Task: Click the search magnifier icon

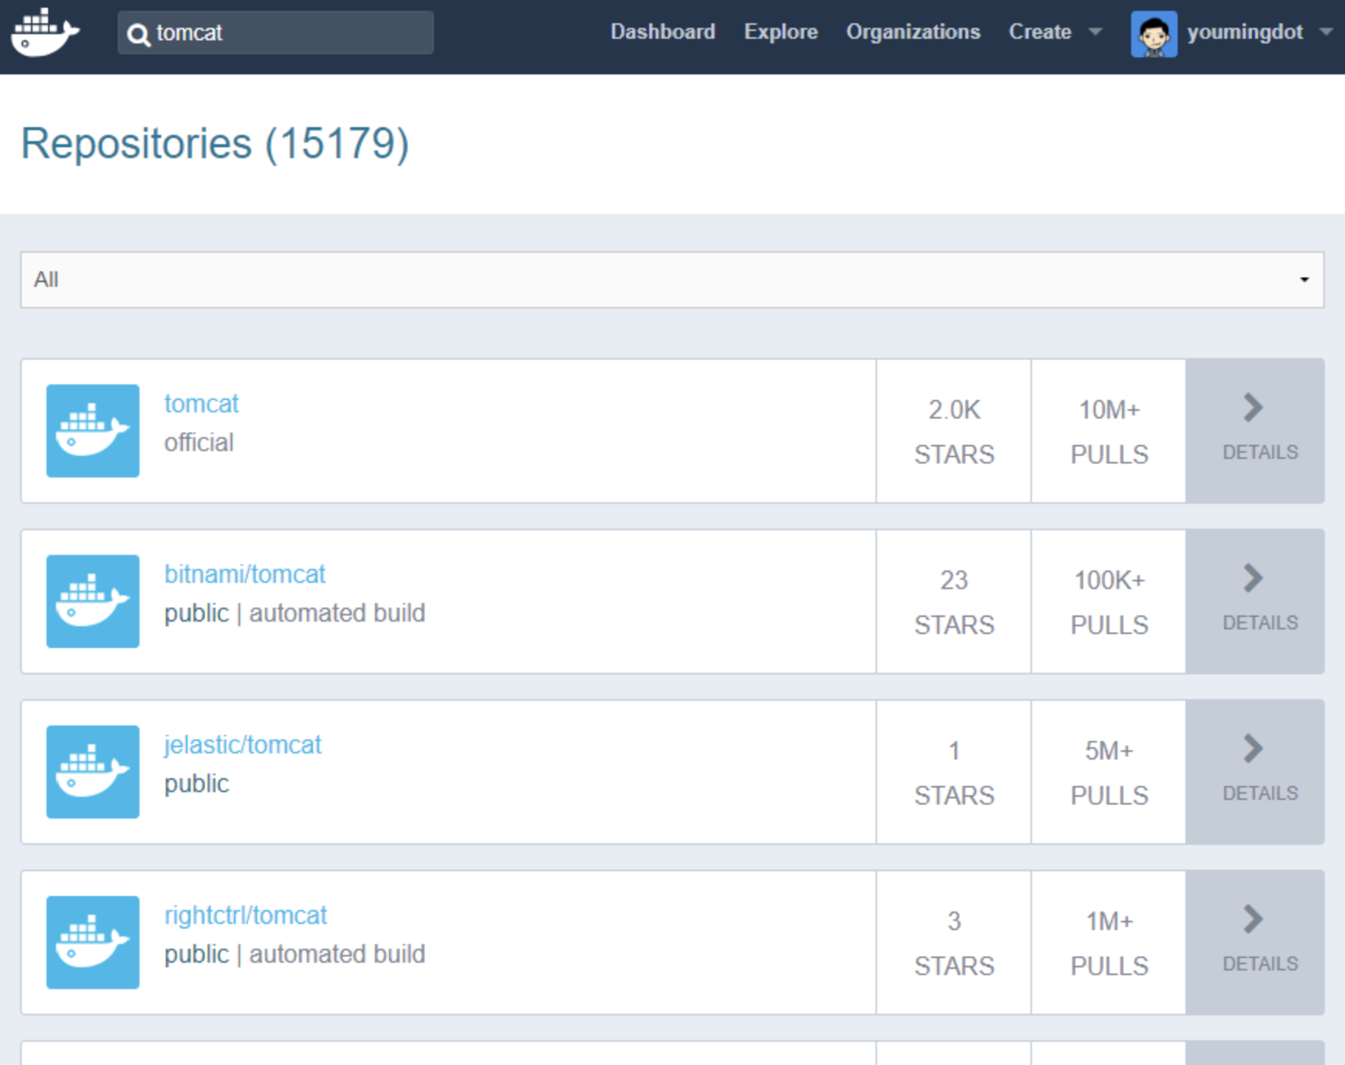Action: pyautogui.click(x=138, y=34)
